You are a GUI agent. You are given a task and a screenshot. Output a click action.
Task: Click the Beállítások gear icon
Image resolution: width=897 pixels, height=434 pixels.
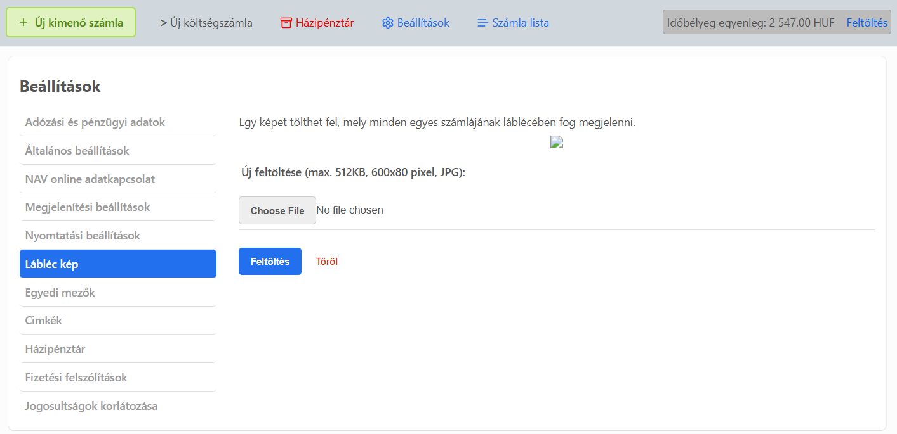point(388,23)
